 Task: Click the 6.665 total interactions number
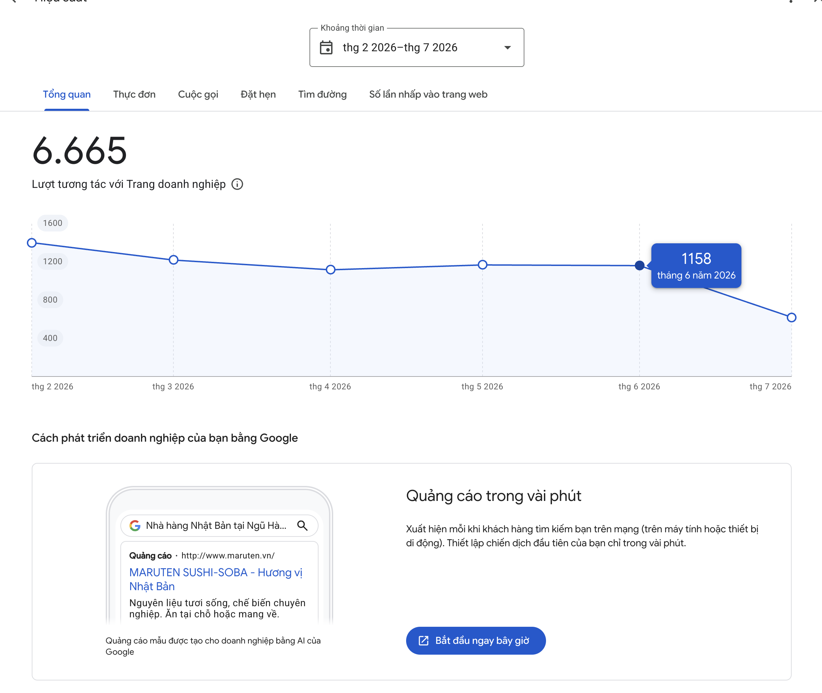80,150
